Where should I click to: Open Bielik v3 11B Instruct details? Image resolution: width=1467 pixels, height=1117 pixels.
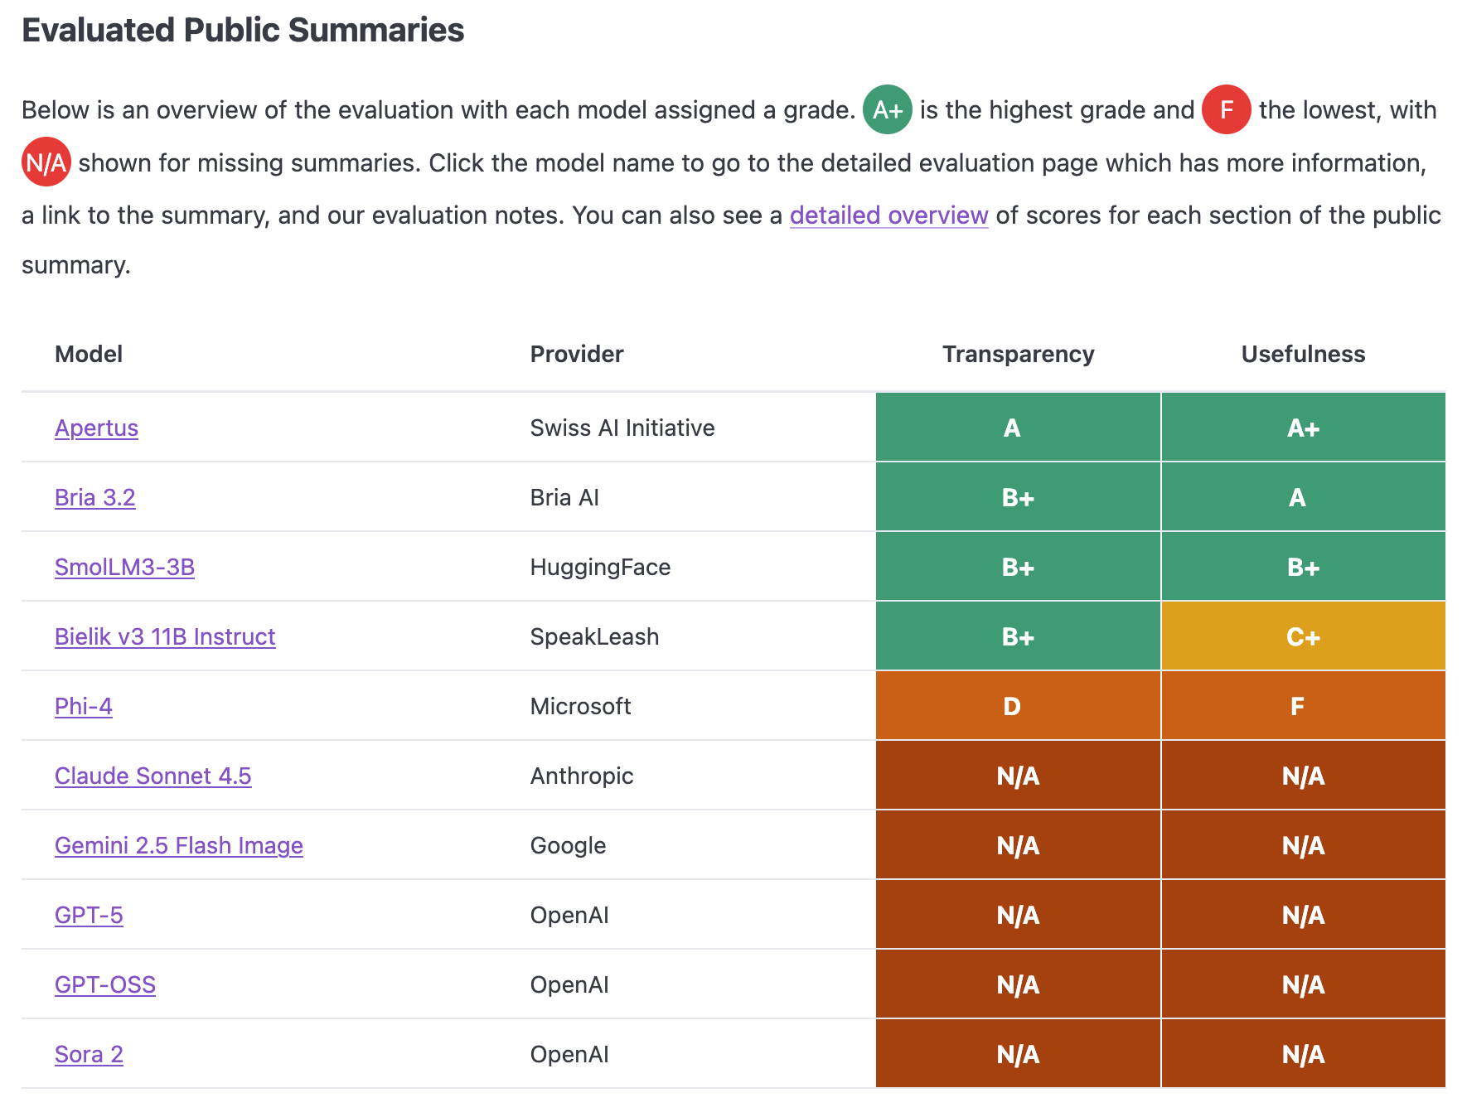(x=164, y=636)
